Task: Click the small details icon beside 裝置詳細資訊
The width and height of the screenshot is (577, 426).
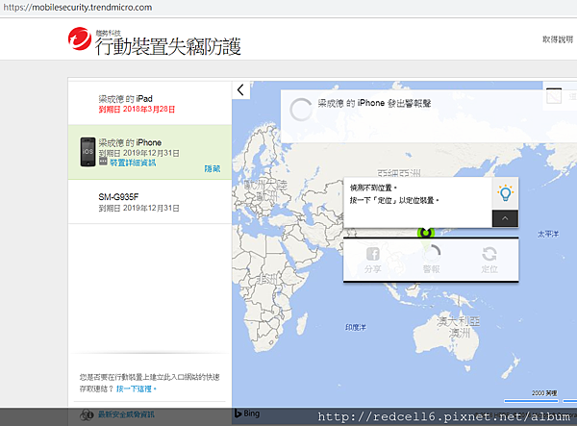Action: tap(103, 162)
